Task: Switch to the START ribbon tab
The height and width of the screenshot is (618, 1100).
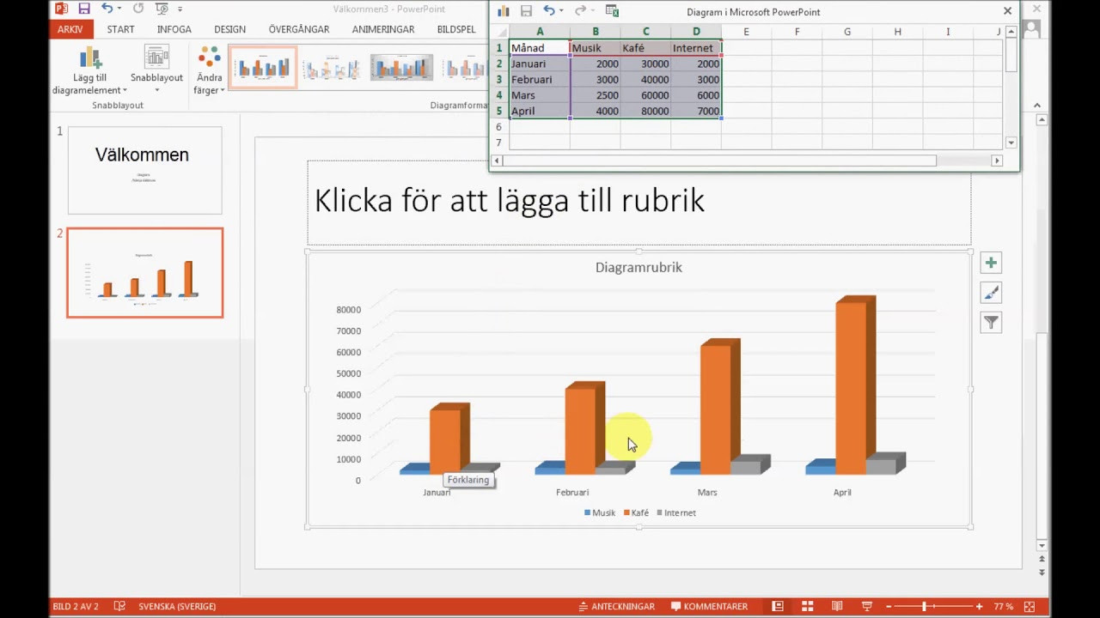Action: click(x=120, y=29)
